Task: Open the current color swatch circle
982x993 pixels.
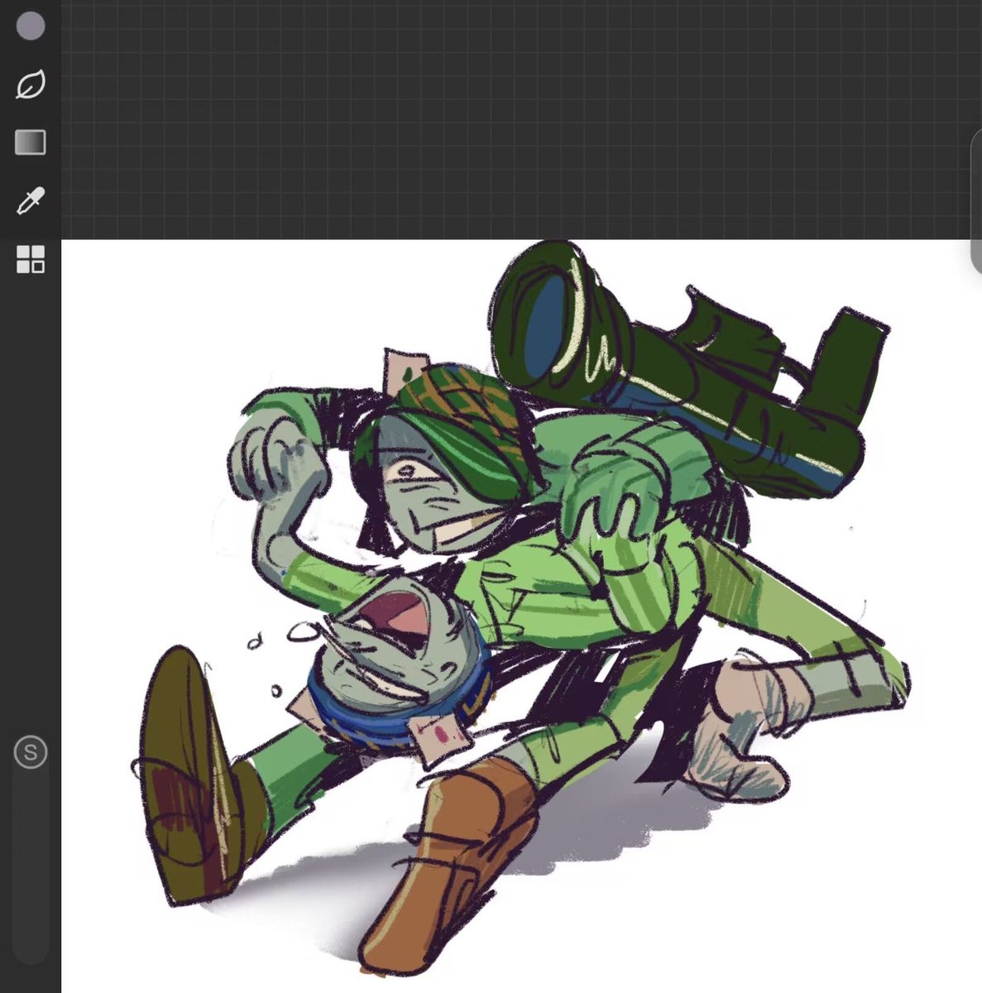Action: (x=31, y=26)
